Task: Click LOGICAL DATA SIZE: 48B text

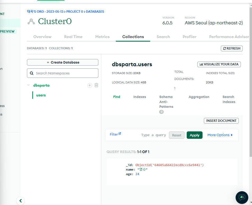Action: point(129,82)
